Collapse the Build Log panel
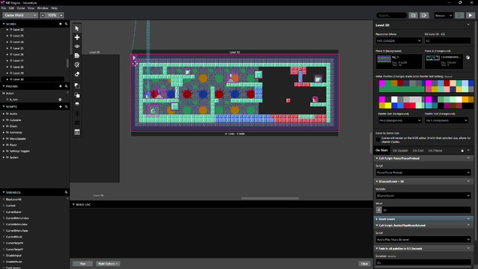This screenshot has height=269, width=478. click(73, 204)
